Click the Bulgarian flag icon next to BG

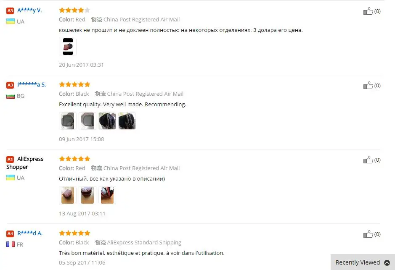(11, 96)
